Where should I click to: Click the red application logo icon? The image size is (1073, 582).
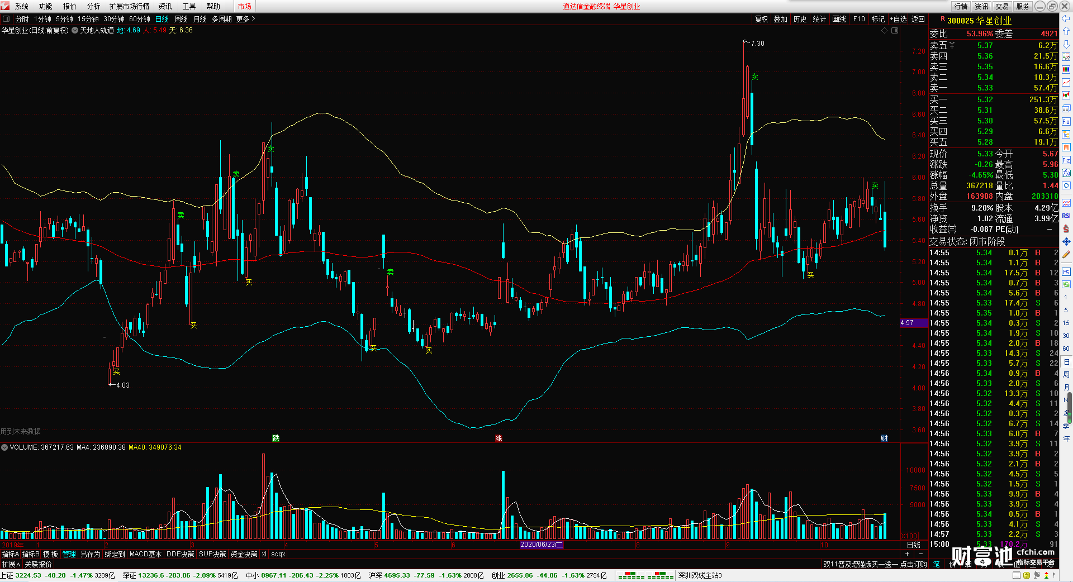click(5, 6)
